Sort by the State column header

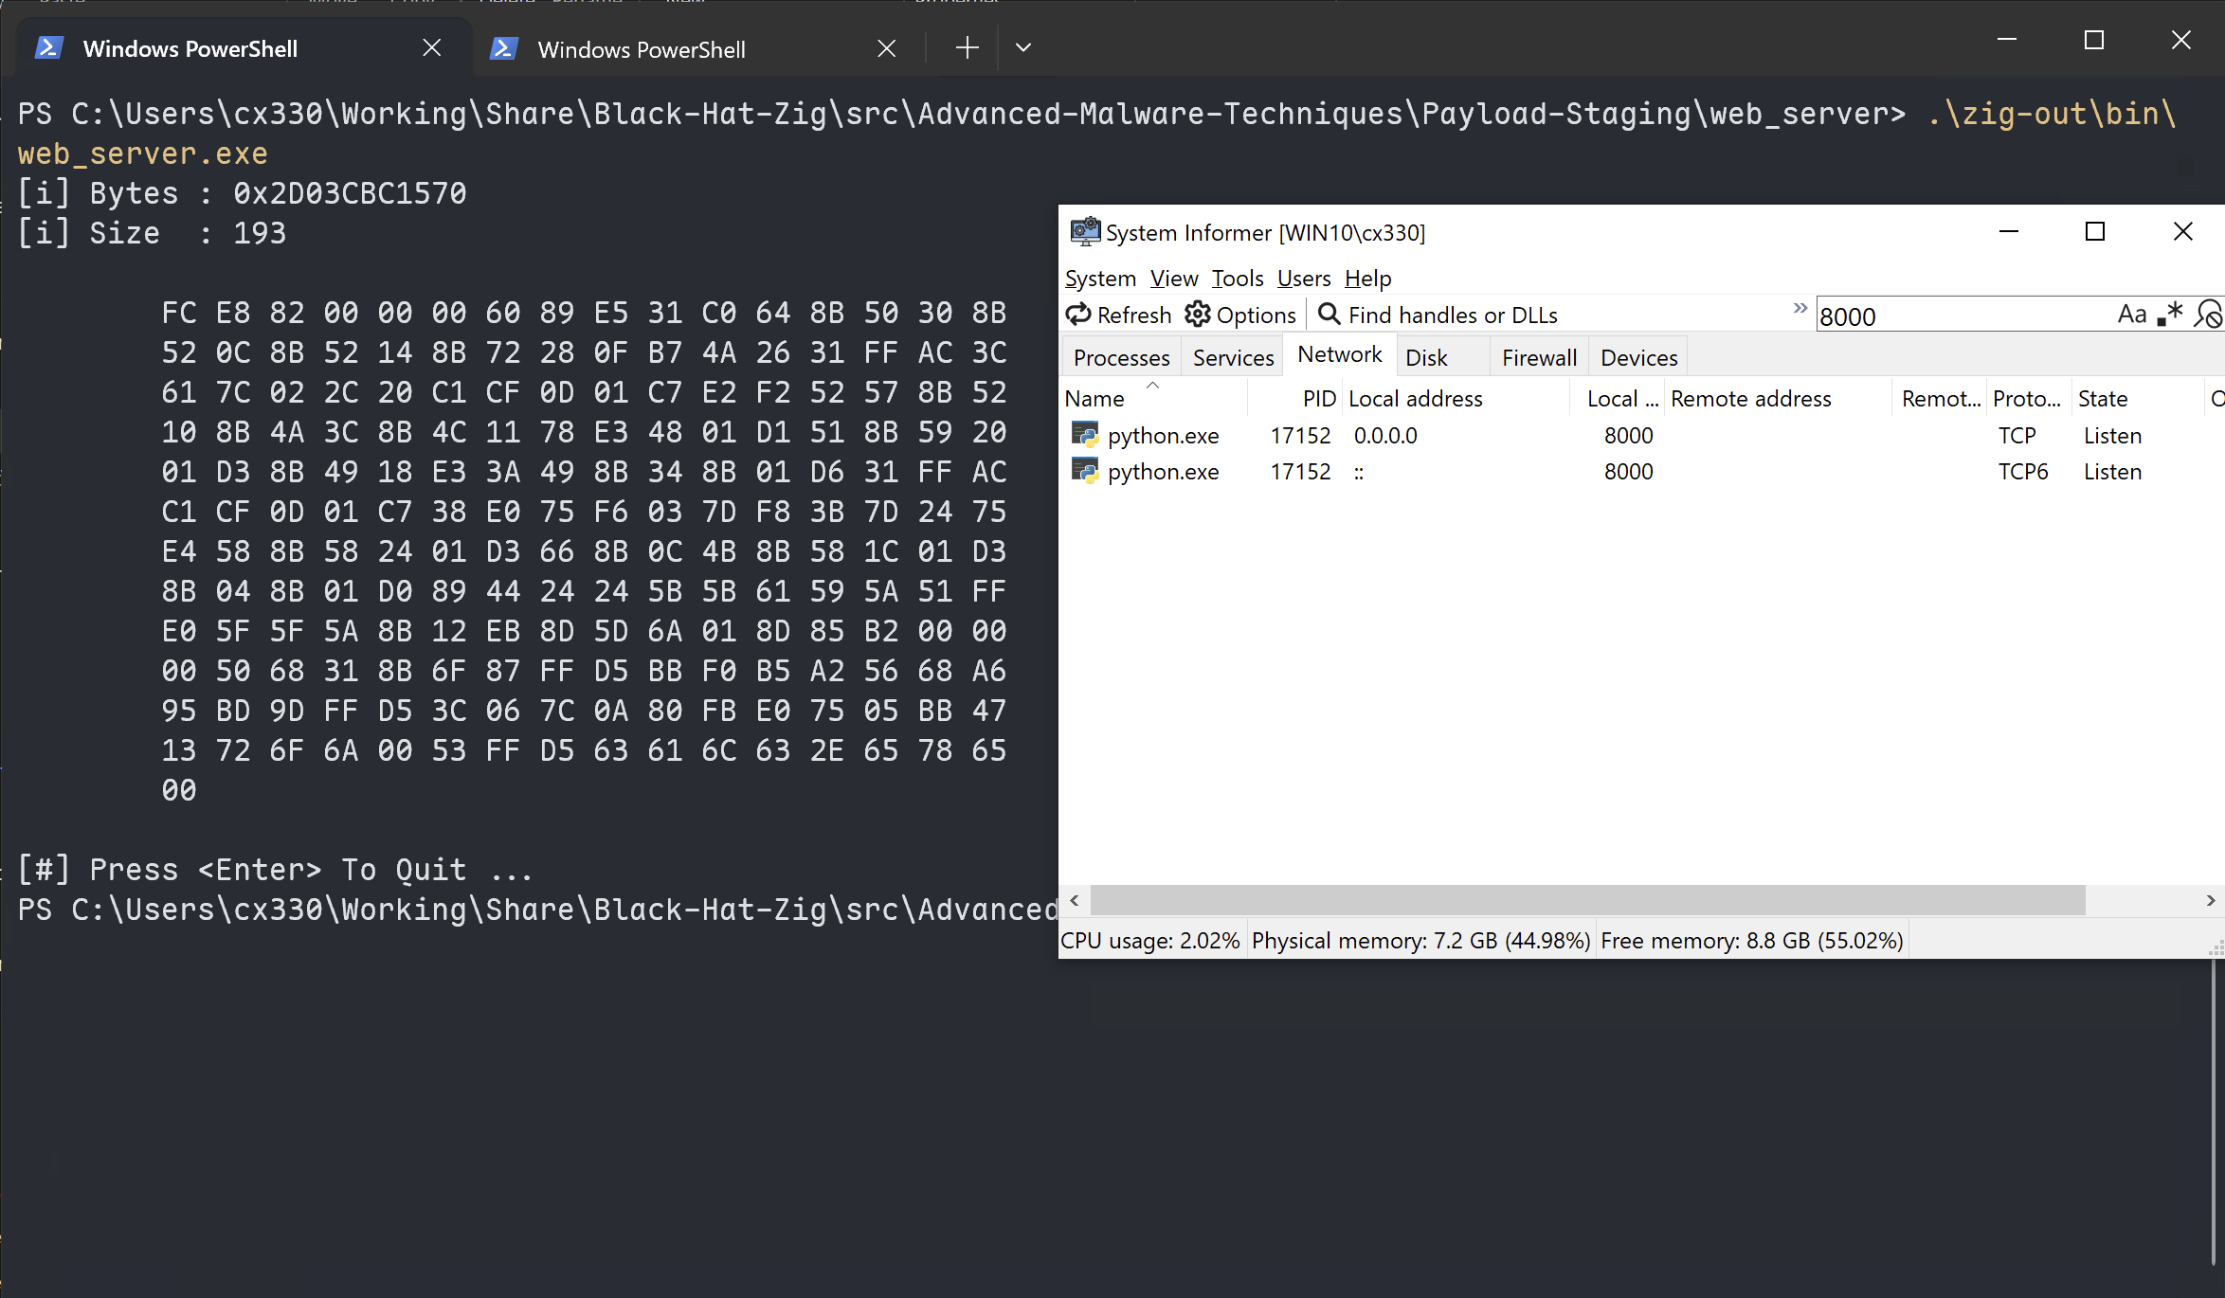pos(2138,399)
